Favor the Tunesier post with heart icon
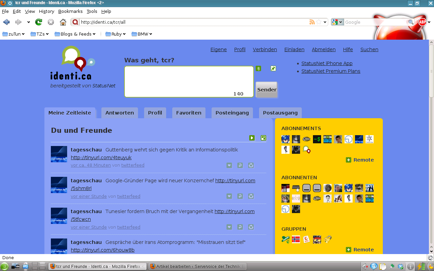 click(229, 227)
